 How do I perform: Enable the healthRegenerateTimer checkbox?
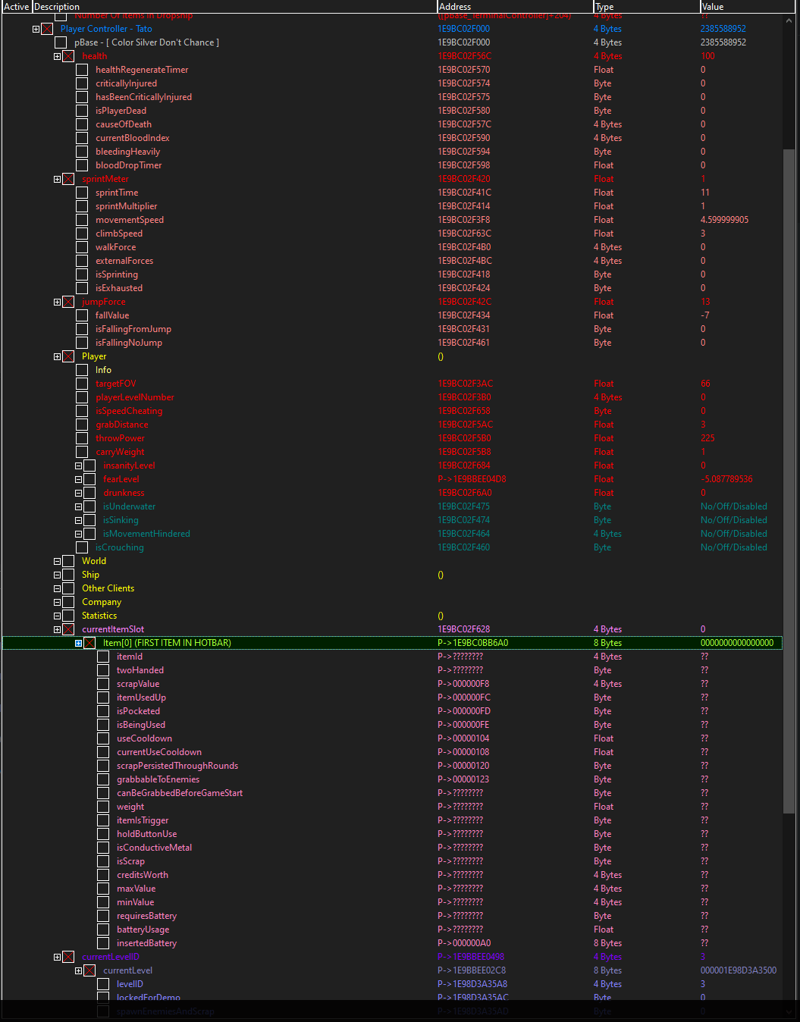[82, 70]
